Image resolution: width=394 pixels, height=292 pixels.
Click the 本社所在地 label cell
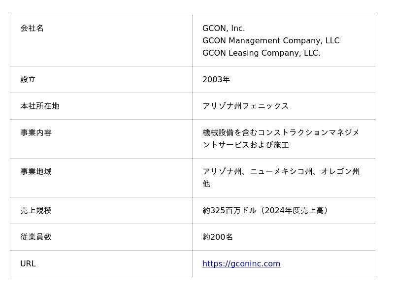40,106
